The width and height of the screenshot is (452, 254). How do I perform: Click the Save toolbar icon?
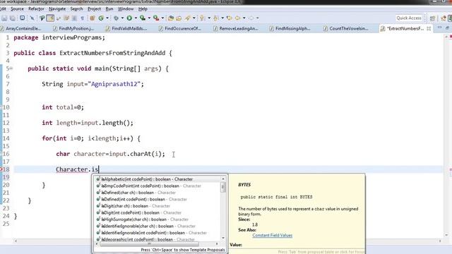click(4, 18)
